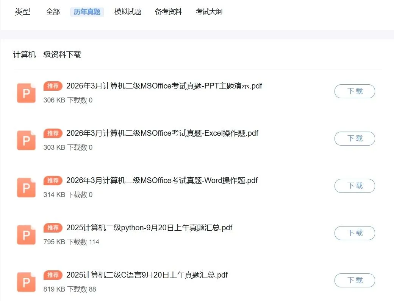This screenshot has height=301, width=394.
Task: Download the Word操作题 exam paper
Action: click(355, 186)
